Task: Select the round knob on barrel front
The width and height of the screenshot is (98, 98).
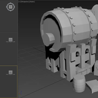Action: 49,39
